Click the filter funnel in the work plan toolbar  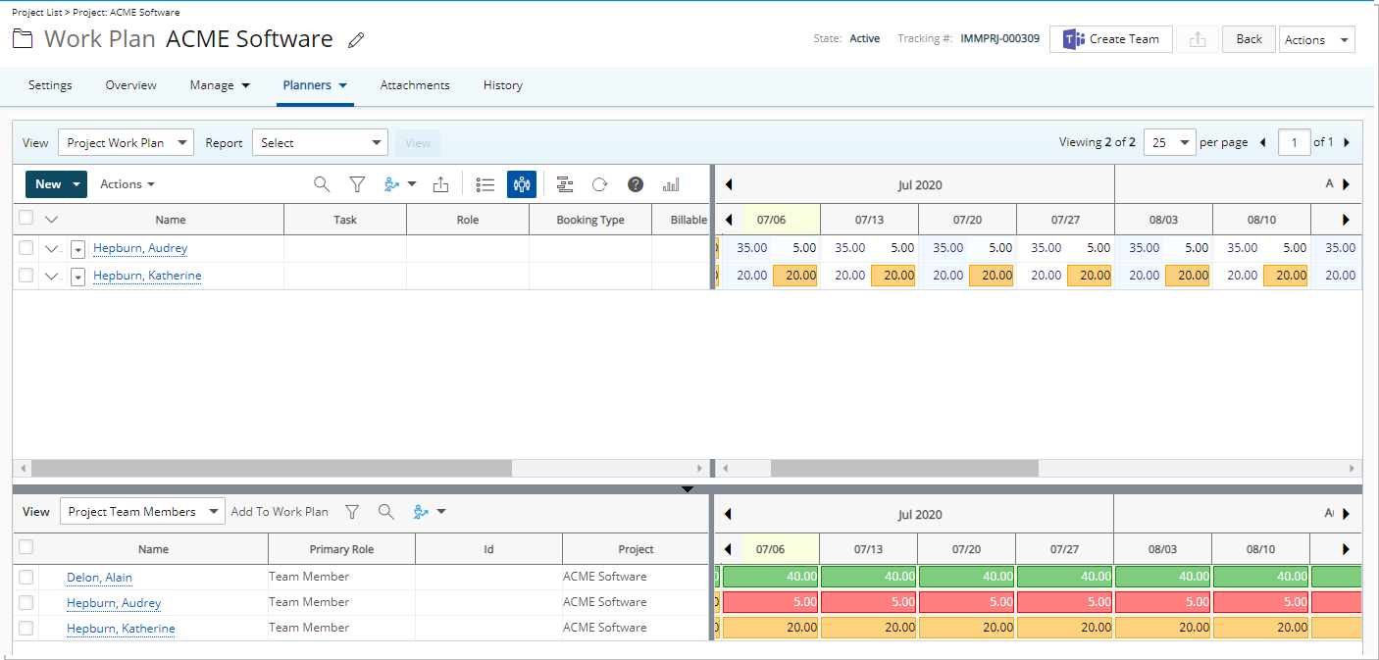(x=357, y=184)
